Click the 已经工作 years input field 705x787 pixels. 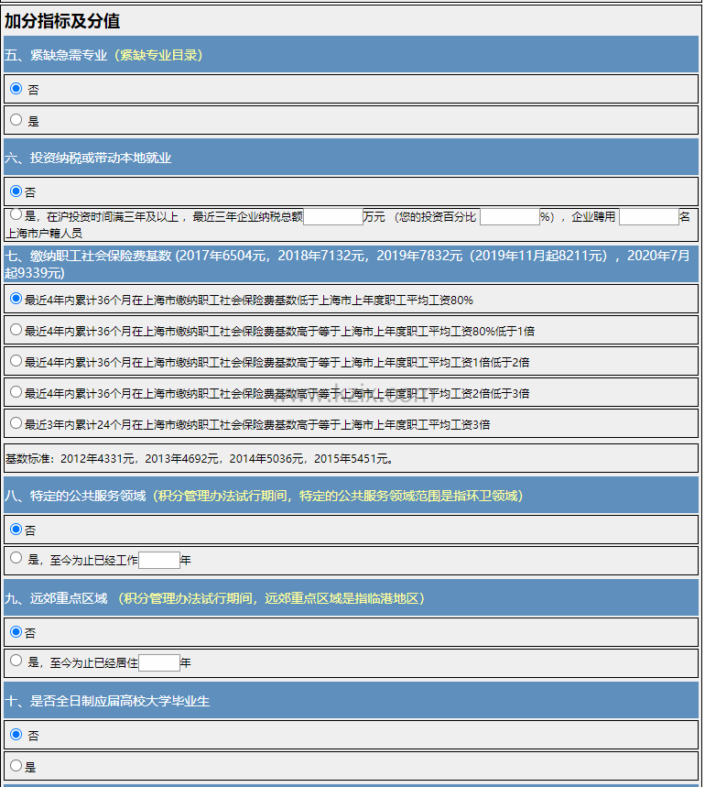point(159,560)
